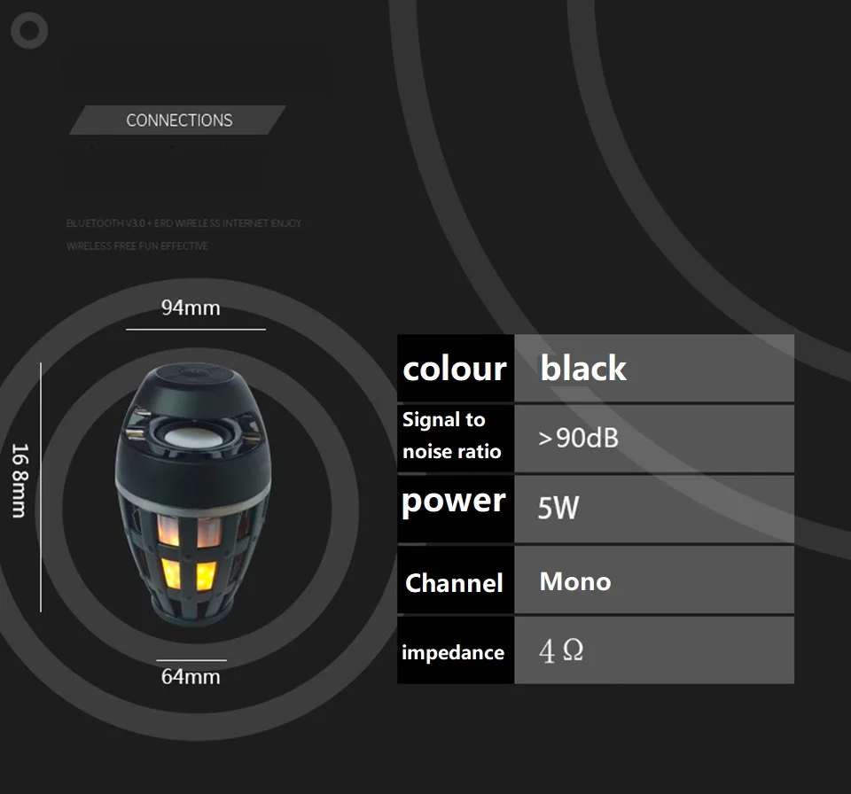Click the 'power' row label
The width and height of the screenshot is (851, 794).
(x=454, y=502)
